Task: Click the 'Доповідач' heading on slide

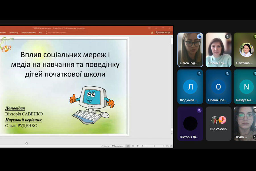Action: pos(15,108)
